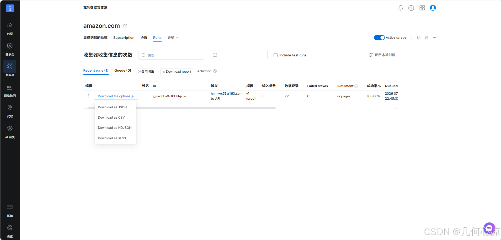Viewport: 501px width, 240px height.
Task: Click the Queued column header
Action: tap(391, 86)
